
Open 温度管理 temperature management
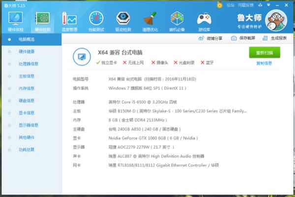(69, 21)
